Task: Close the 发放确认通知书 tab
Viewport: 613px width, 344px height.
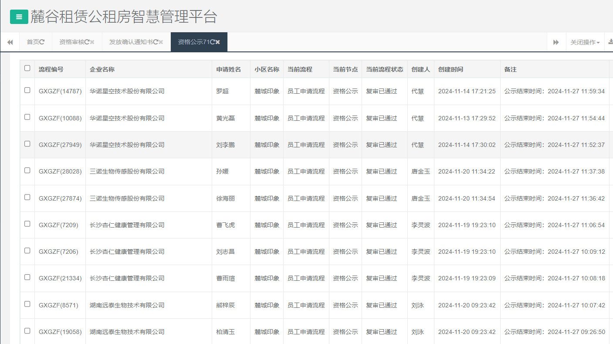Action: (x=161, y=42)
